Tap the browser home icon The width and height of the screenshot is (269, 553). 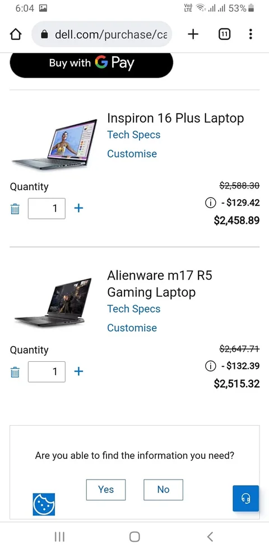[x=16, y=34]
